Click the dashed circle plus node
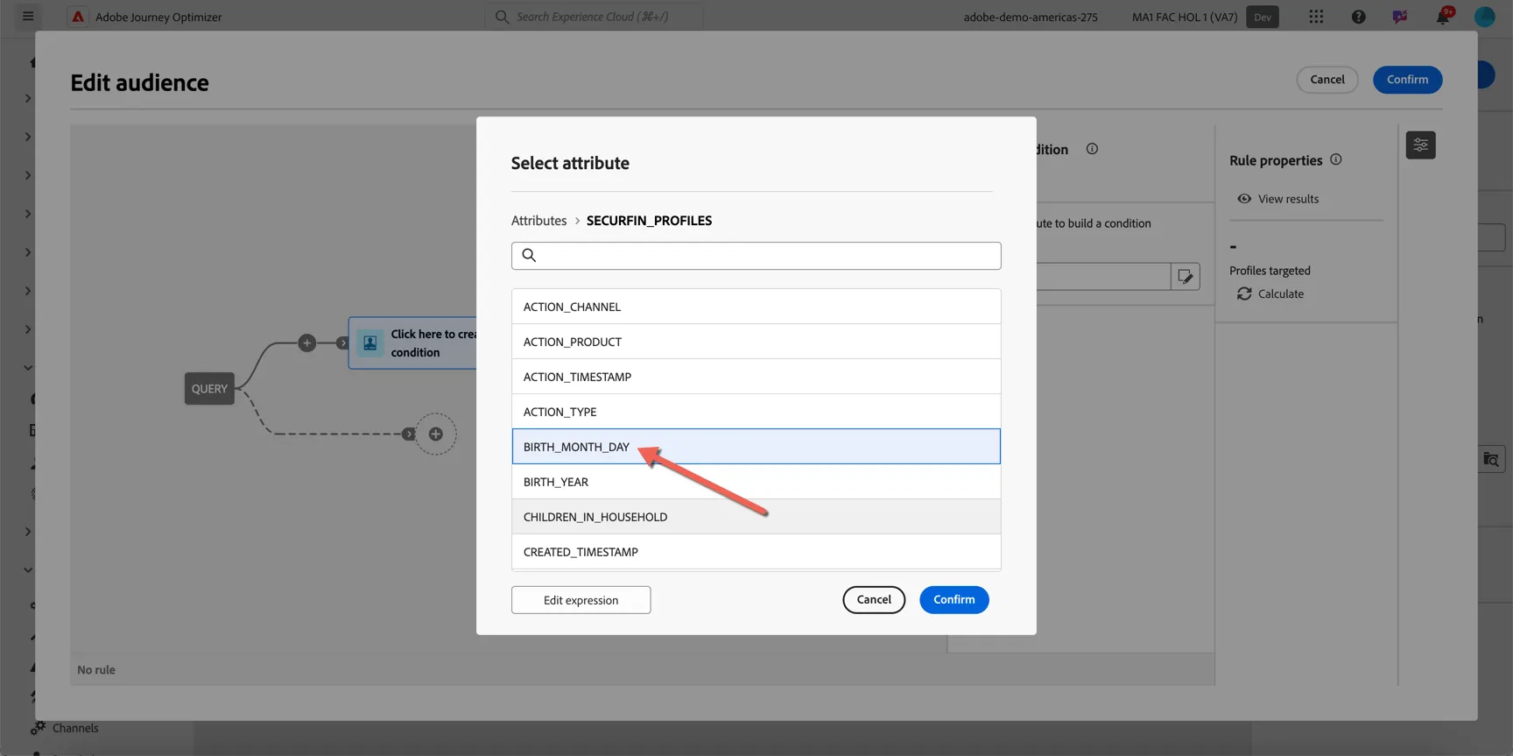The image size is (1513, 756). [x=435, y=434]
